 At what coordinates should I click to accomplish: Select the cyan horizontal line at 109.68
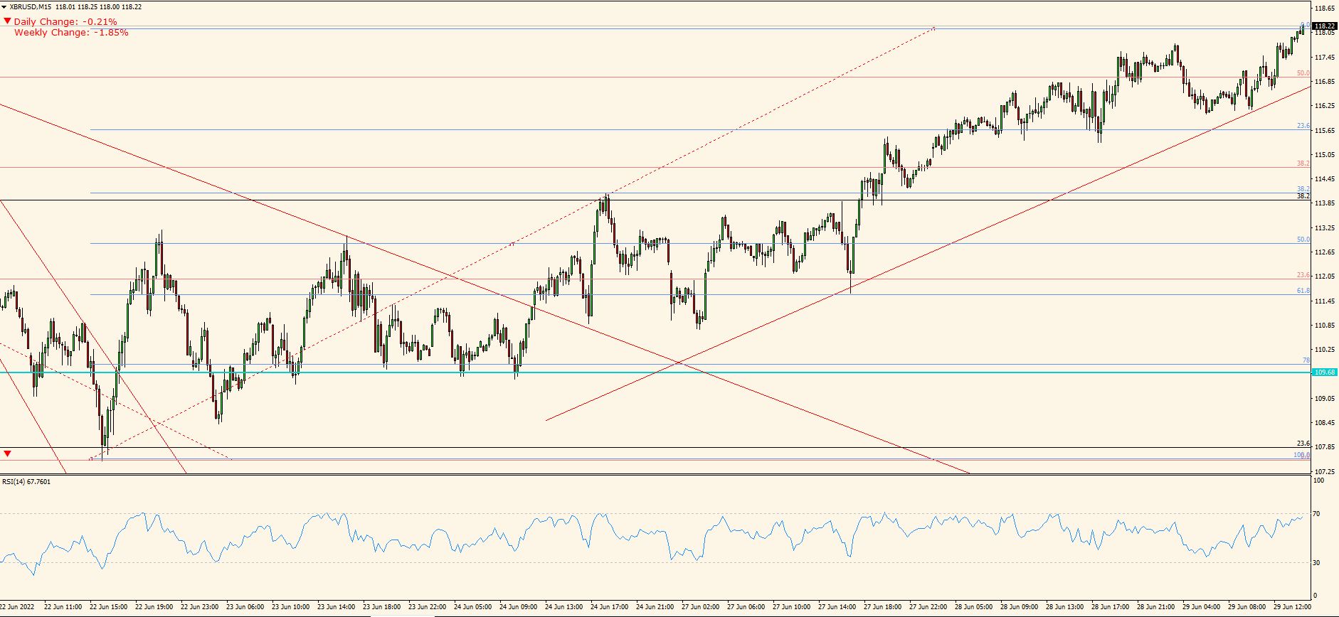(655, 372)
